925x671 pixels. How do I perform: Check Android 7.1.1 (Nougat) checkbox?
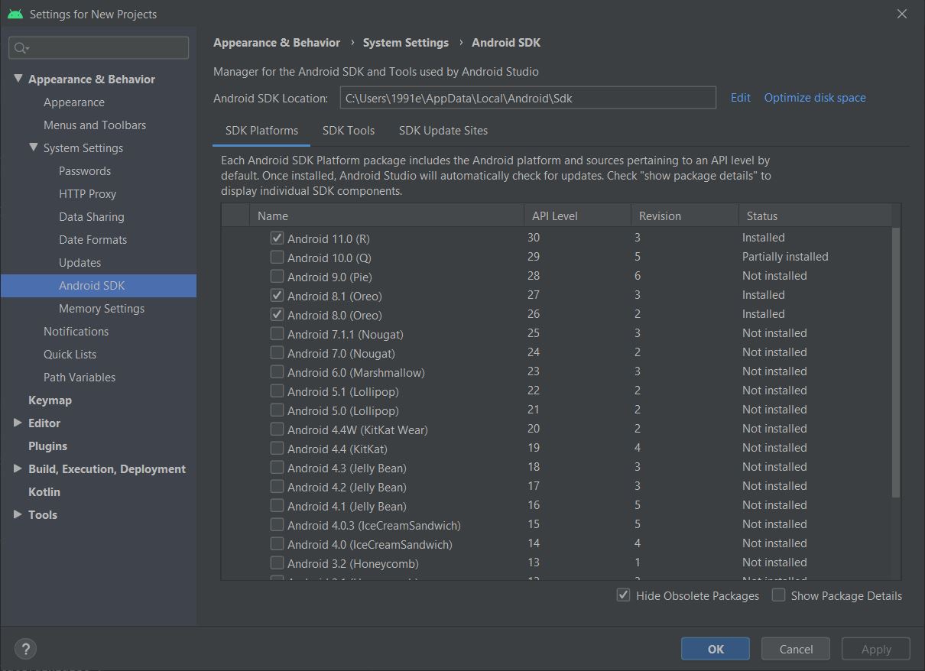tap(277, 333)
